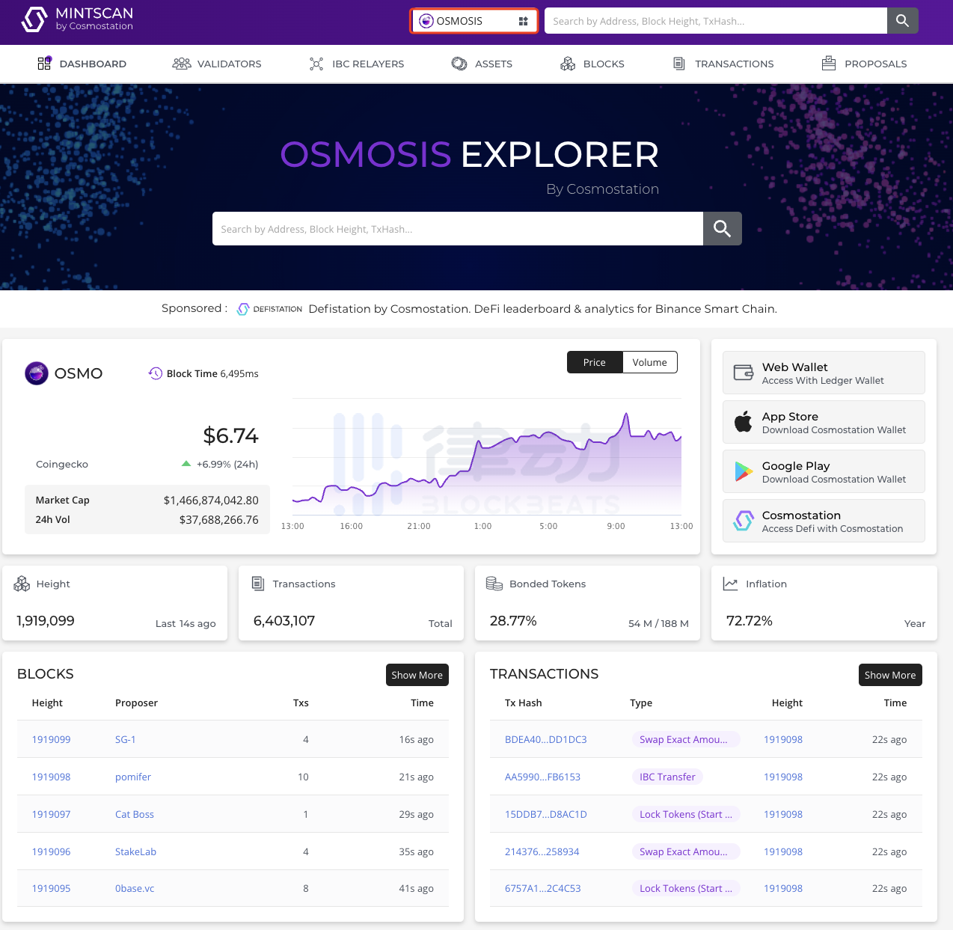Click the grid icon in chain selector

[523, 21]
